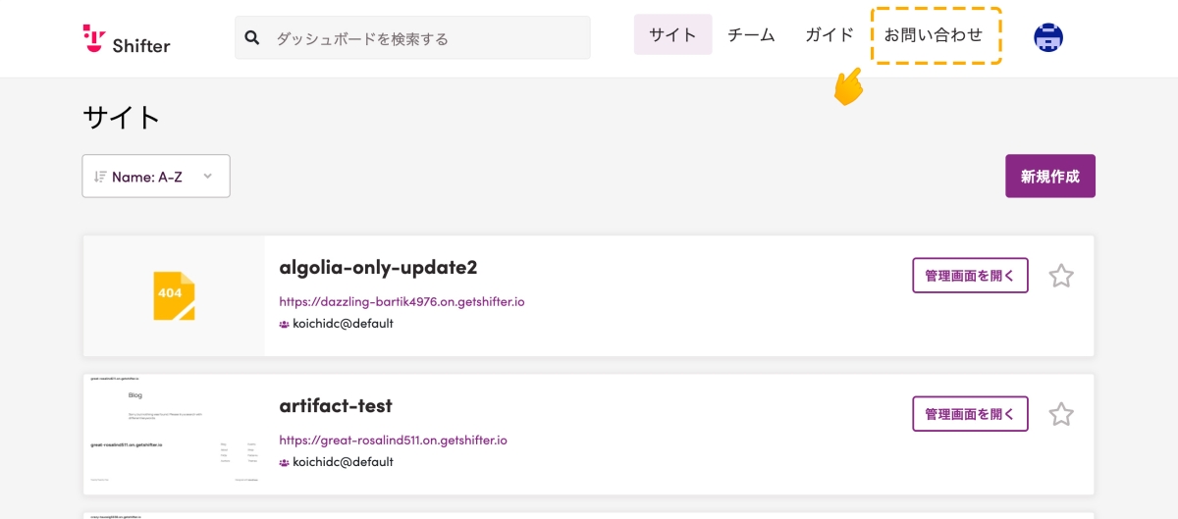This screenshot has width=1178, height=519.
Task: Click the team icon beside koichidc@default under algolia-only-update2
Action: coord(285,324)
